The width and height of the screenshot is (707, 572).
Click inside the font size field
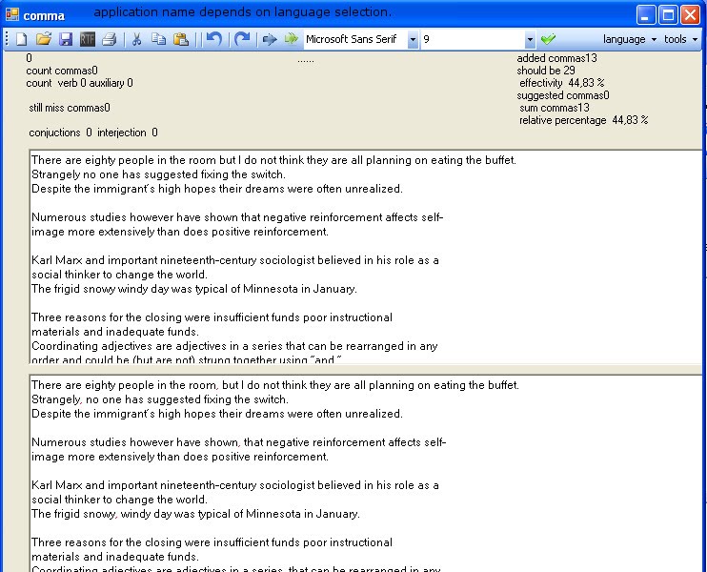click(x=473, y=40)
